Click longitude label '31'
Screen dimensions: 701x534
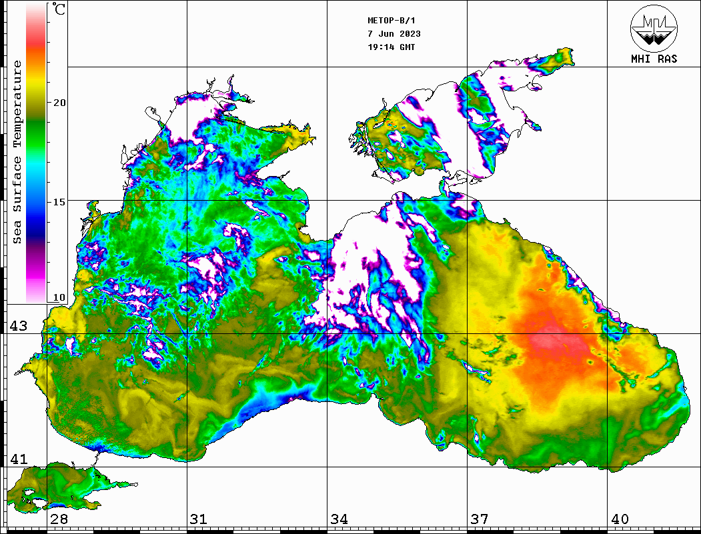(199, 519)
